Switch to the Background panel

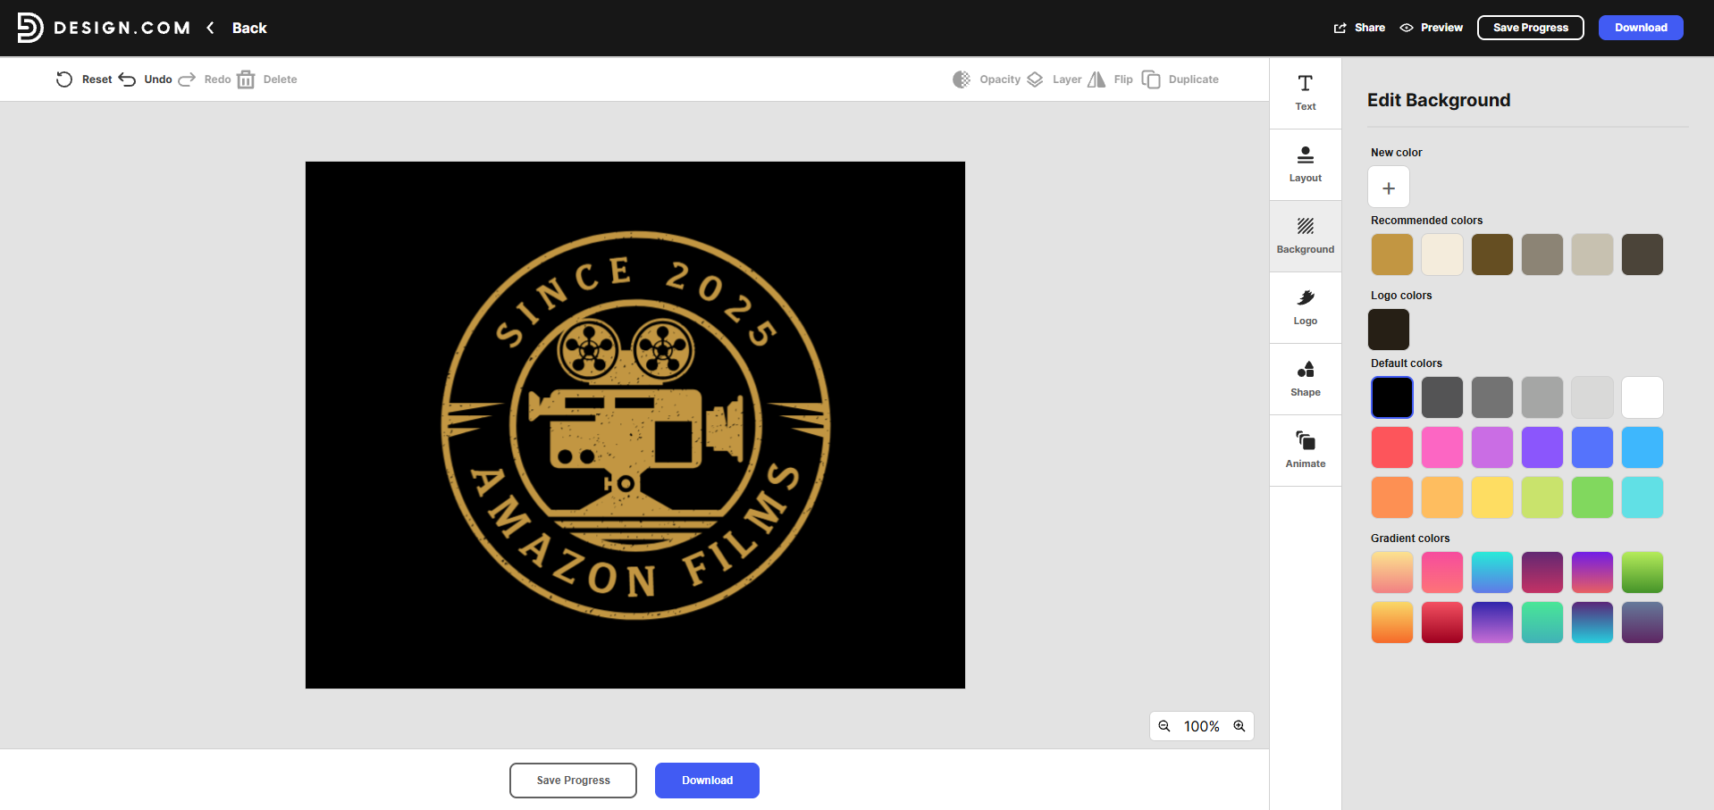click(1306, 237)
